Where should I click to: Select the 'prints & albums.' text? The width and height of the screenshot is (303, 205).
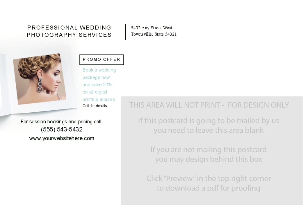(99, 99)
